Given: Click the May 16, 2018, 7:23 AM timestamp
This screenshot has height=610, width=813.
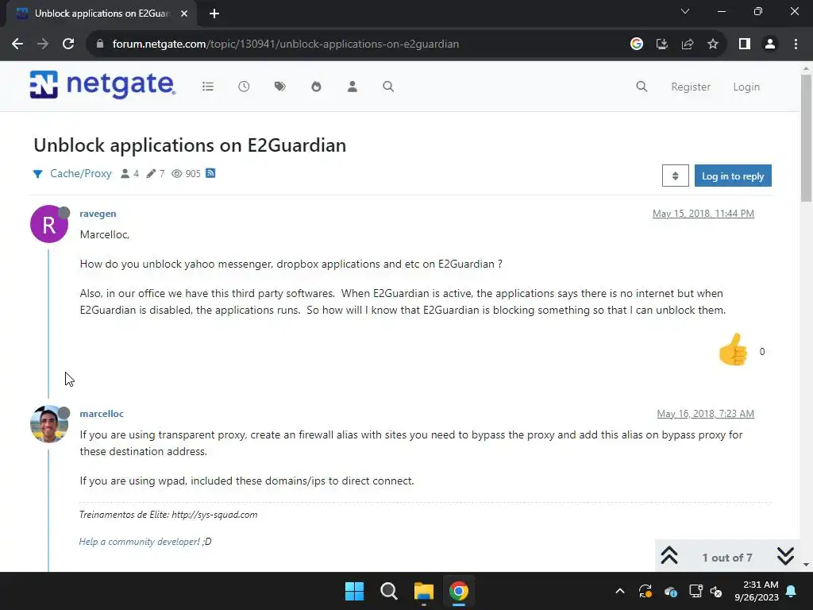Looking at the screenshot, I should point(705,414).
